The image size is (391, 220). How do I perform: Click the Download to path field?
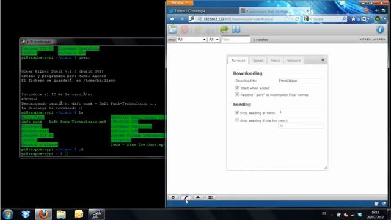point(301,81)
